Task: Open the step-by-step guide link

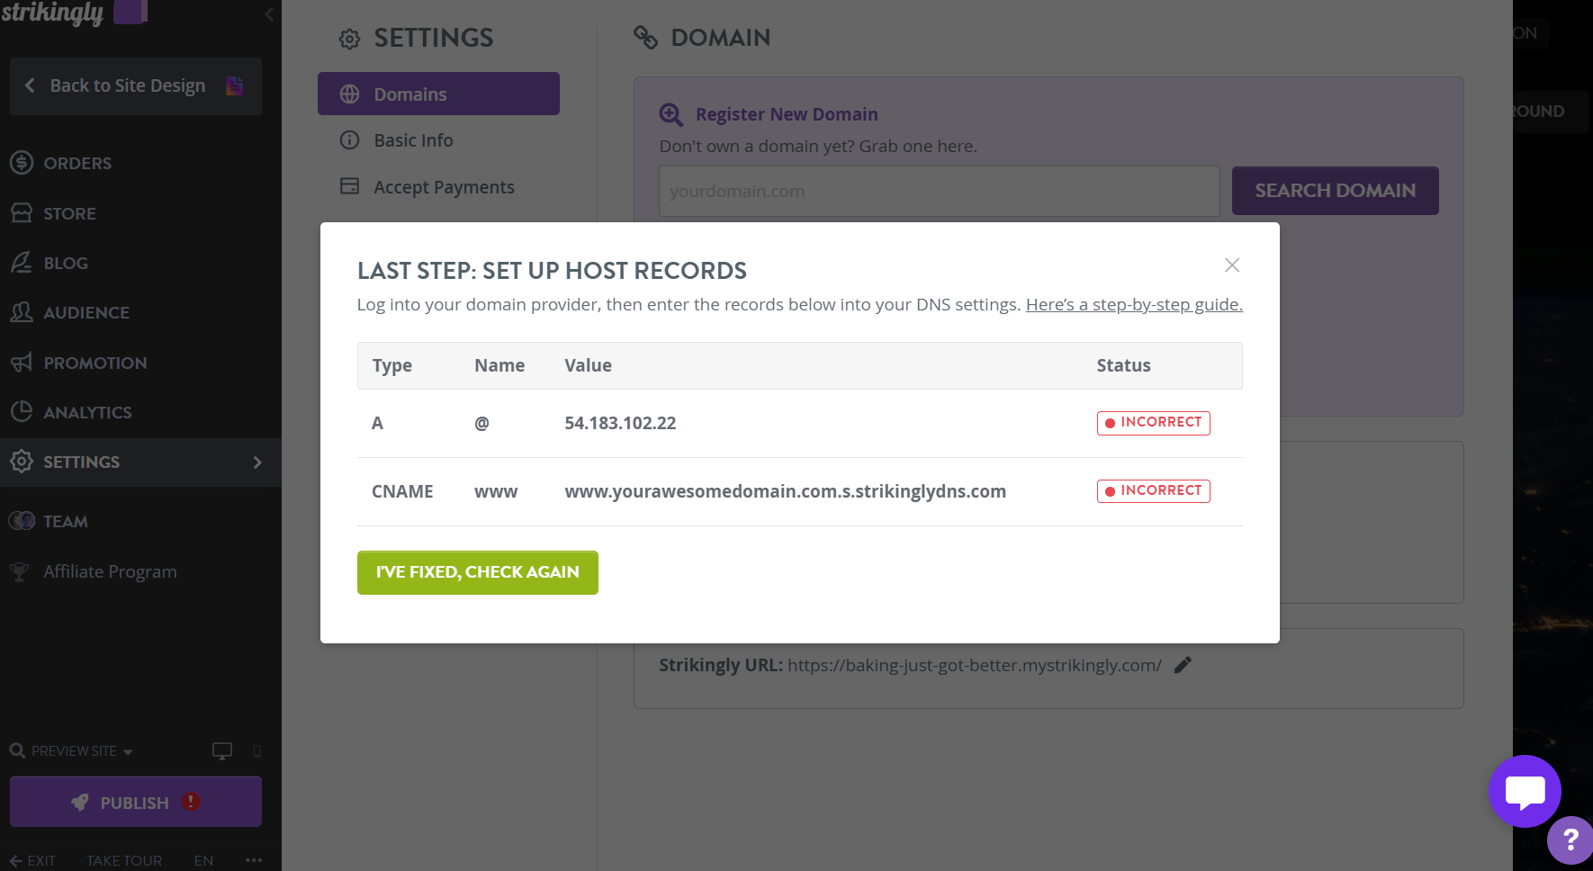Action: pos(1134,304)
